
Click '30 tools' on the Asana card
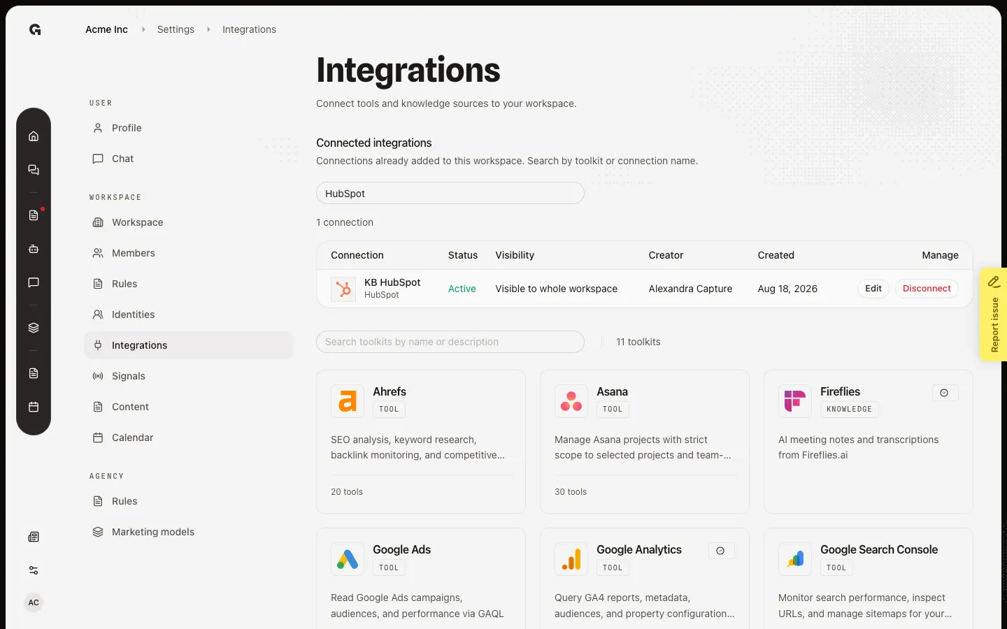pos(571,492)
